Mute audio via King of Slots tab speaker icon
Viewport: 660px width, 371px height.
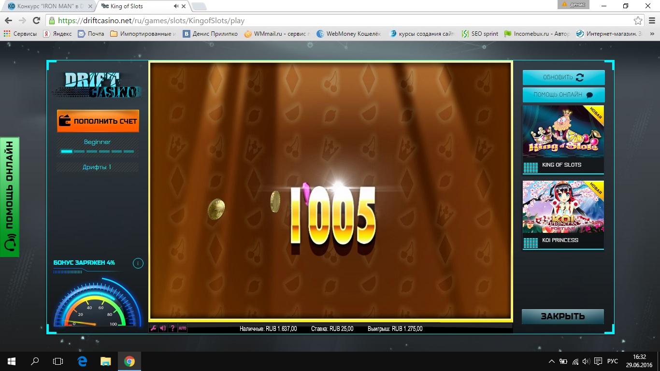[176, 6]
